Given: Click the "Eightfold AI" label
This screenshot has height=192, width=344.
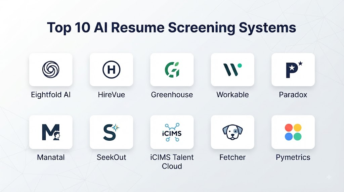Looking at the screenshot, I should [x=51, y=95].
